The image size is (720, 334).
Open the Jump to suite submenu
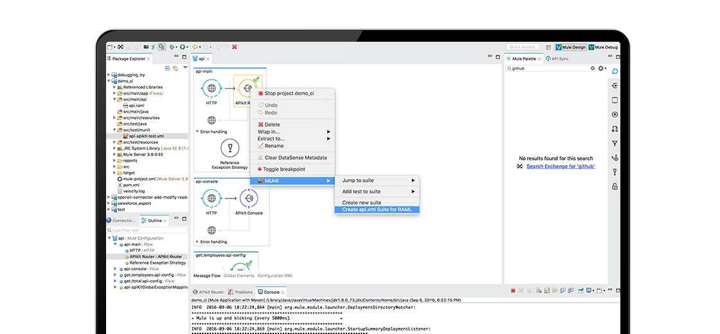pos(377,180)
